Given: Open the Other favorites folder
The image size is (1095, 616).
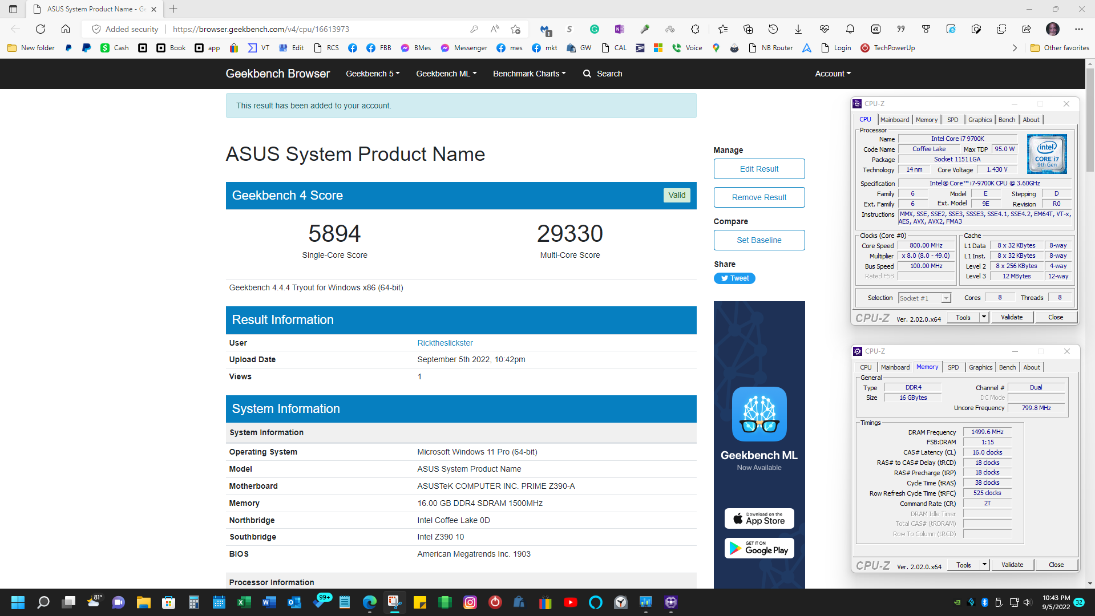Looking at the screenshot, I should tap(1060, 48).
